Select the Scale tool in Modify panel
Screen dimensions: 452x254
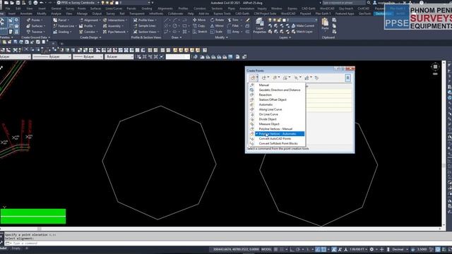216,31
